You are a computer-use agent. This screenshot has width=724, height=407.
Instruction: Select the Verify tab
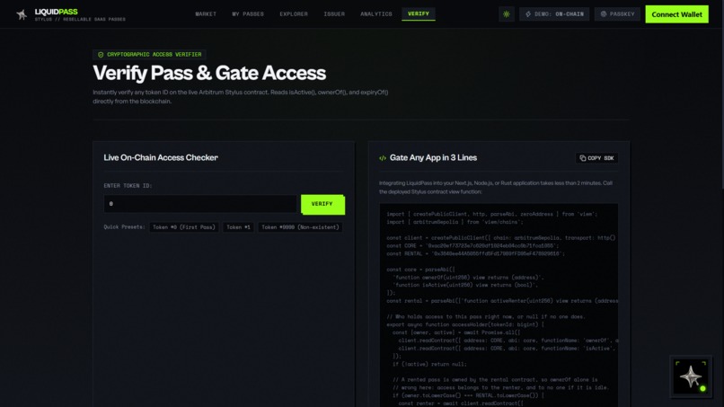click(x=419, y=14)
